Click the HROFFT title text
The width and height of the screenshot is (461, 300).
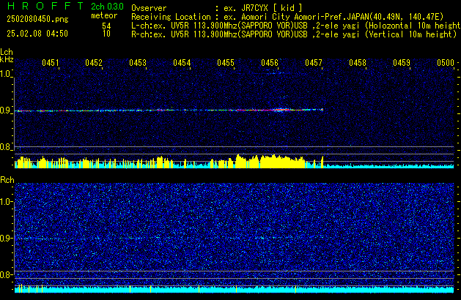45,6
